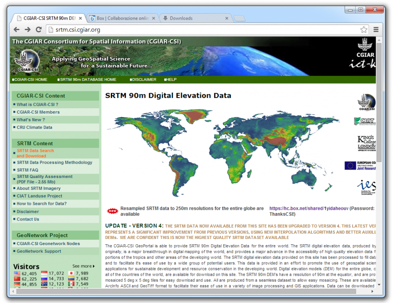Open SRTM Data Search and Download link
The image size is (393, 303).
point(35,153)
